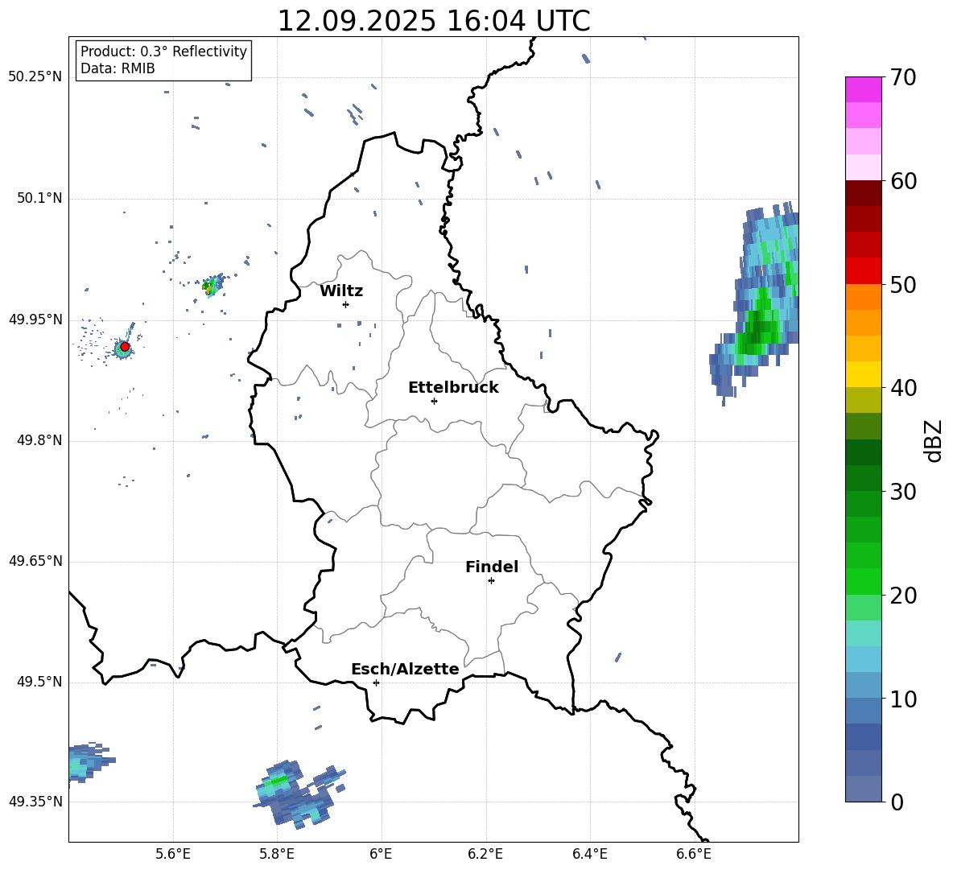Click the Wiltz station cross marker
Screen dimensions: 953x870
click(346, 304)
